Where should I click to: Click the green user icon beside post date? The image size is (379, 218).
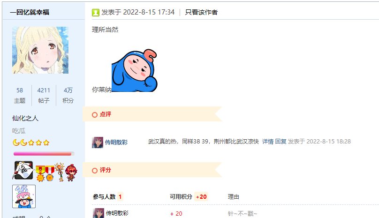96,12
